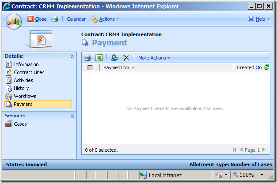Click the Activities notepad icon
This screenshot has width=277, height=183.
[9, 80]
